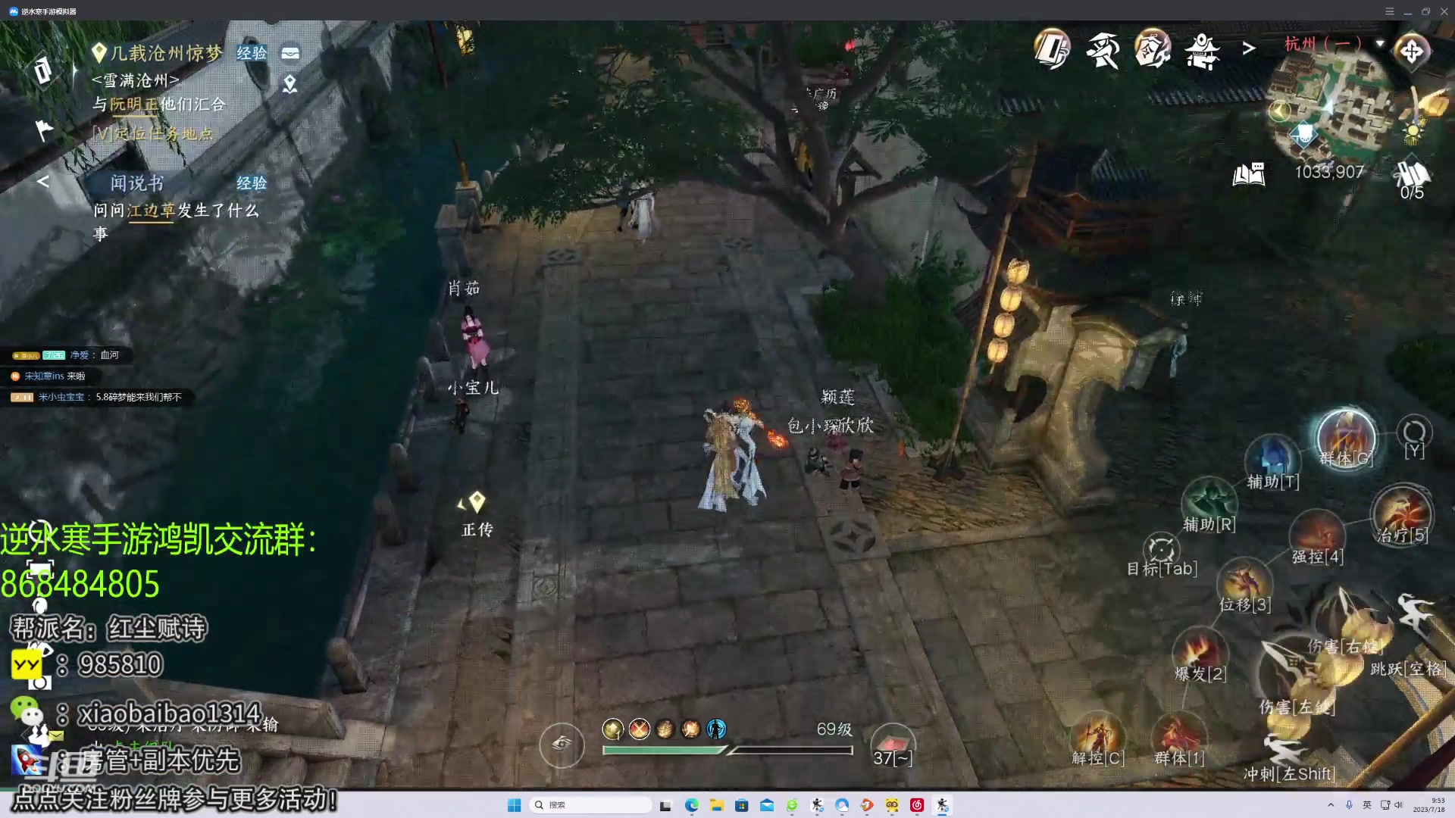Click the 江边草 NPC name link
This screenshot has width=1455, height=818.
click(x=151, y=211)
